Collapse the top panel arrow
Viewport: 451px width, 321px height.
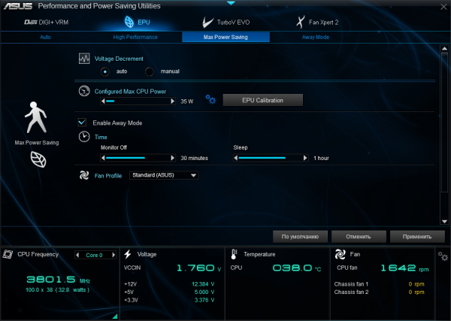231,3
